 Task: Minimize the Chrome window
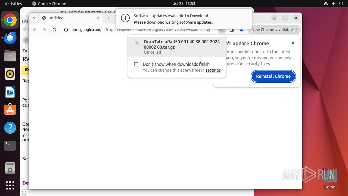tap(274, 18)
